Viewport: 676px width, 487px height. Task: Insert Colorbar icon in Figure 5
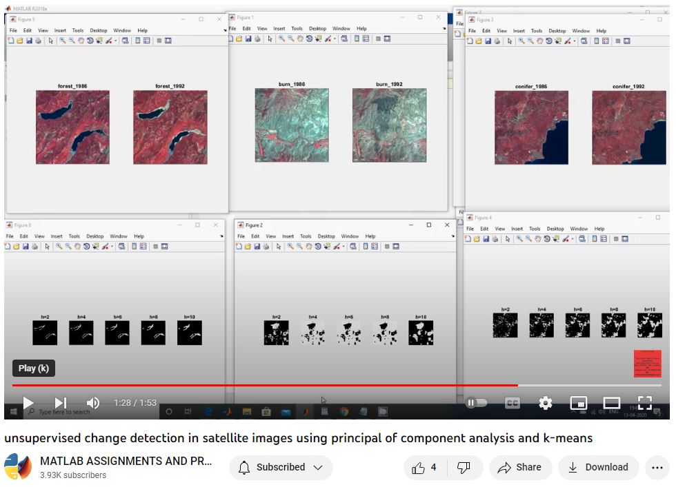[138, 41]
